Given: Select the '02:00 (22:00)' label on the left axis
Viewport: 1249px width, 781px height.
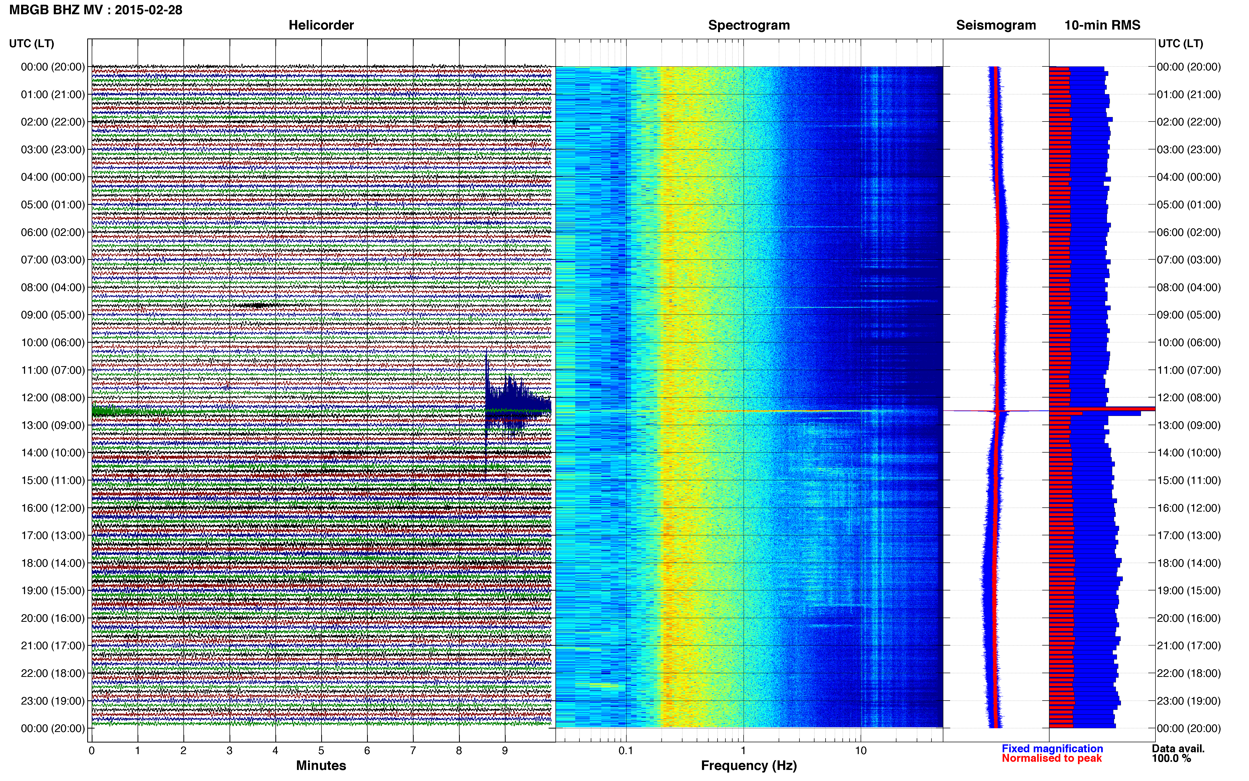Looking at the screenshot, I should pos(53,122).
